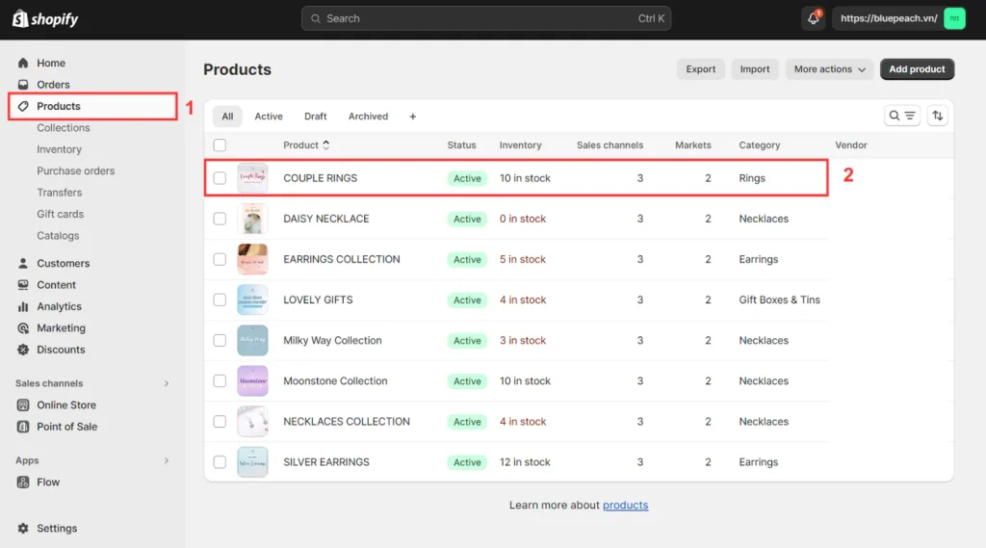The width and height of the screenshot is (986, 548).
Task: Expand the Apps section chevron
Action: (166, 460)
